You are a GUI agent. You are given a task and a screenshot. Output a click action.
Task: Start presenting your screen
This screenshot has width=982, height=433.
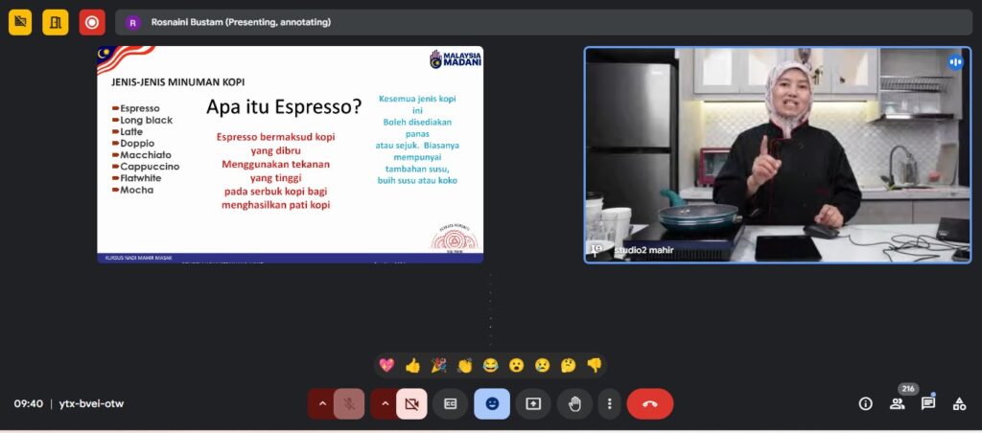click(x=533, y=403)
